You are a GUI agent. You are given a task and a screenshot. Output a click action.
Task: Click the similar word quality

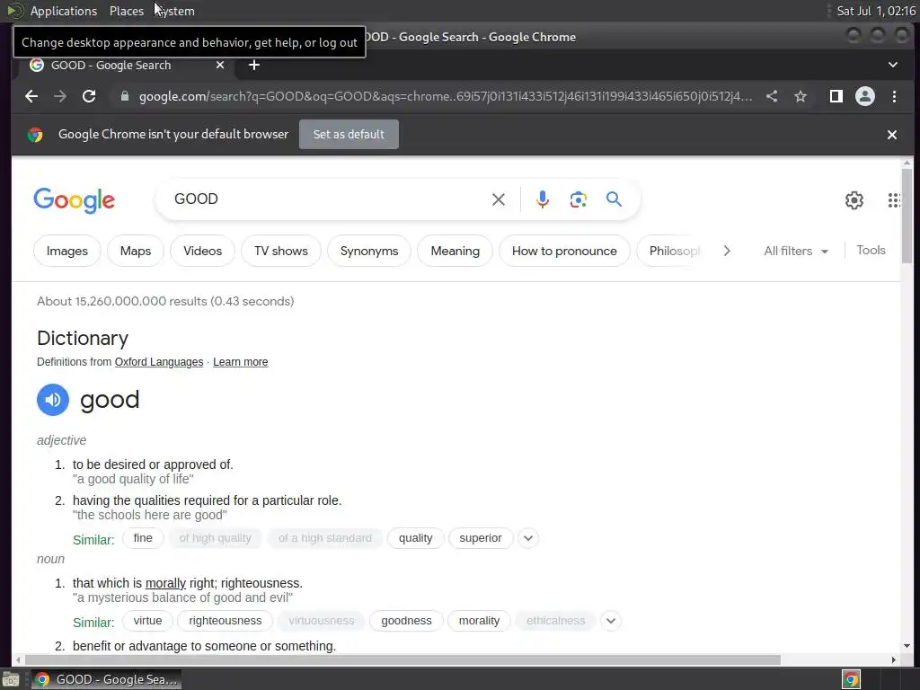click(x=415, y=538)
